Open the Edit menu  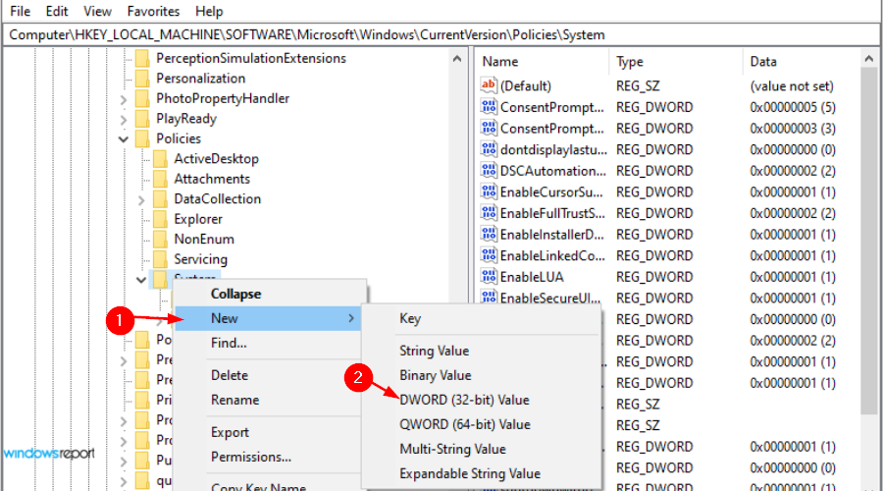pos(56,11)
